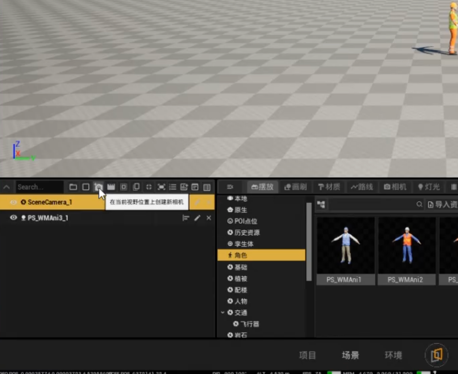Click the orange panel icon in bottom bar
This screenshot has height=374, width=458.
click(437, 355)
